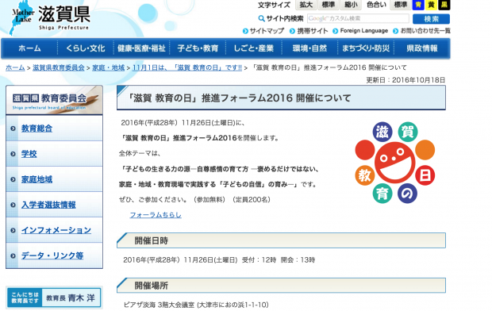Click ホーム in the breadcrumb trail
The width and height of the screenshot is (492, 311).
coord(15,67)
